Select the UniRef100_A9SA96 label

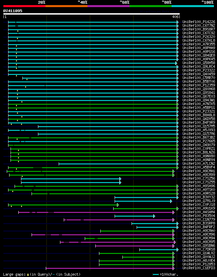click(199, 186)
